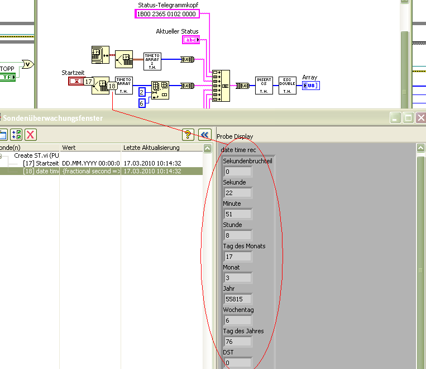Click probe number 17 marker
This screenshot has width=426, height=369.
[89, 82]
